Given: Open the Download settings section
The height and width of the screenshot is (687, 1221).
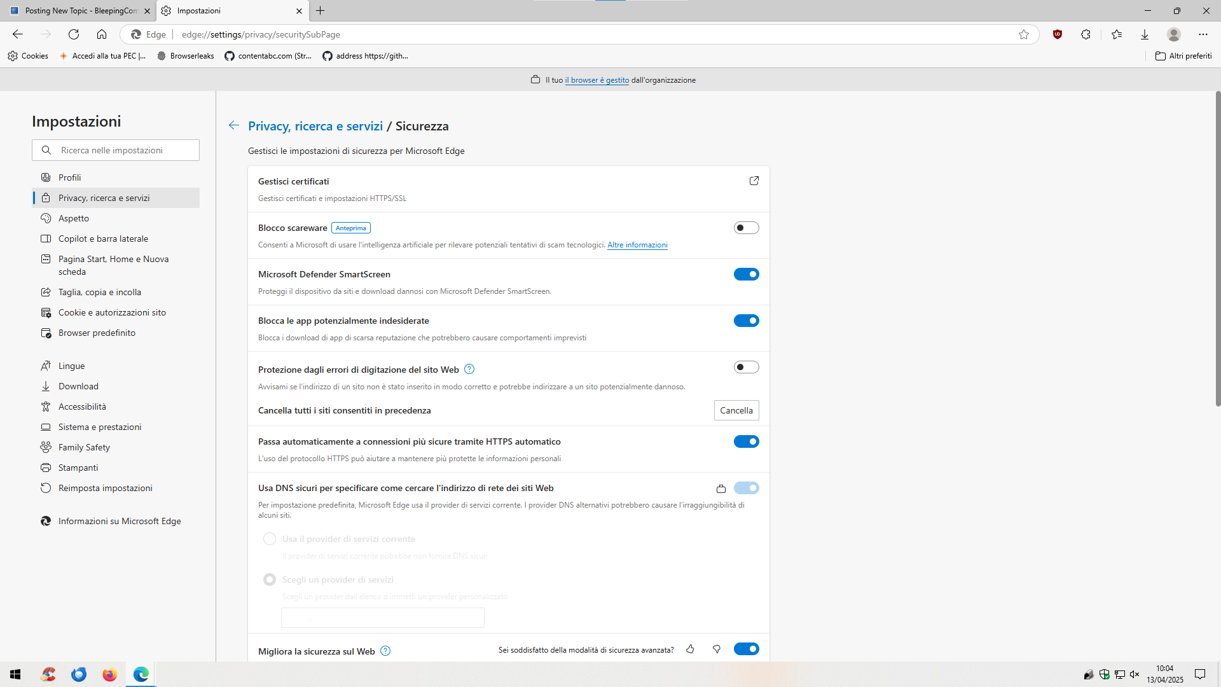Looking at the screenshot, I should pyautogui.click(x=116, y=386).
